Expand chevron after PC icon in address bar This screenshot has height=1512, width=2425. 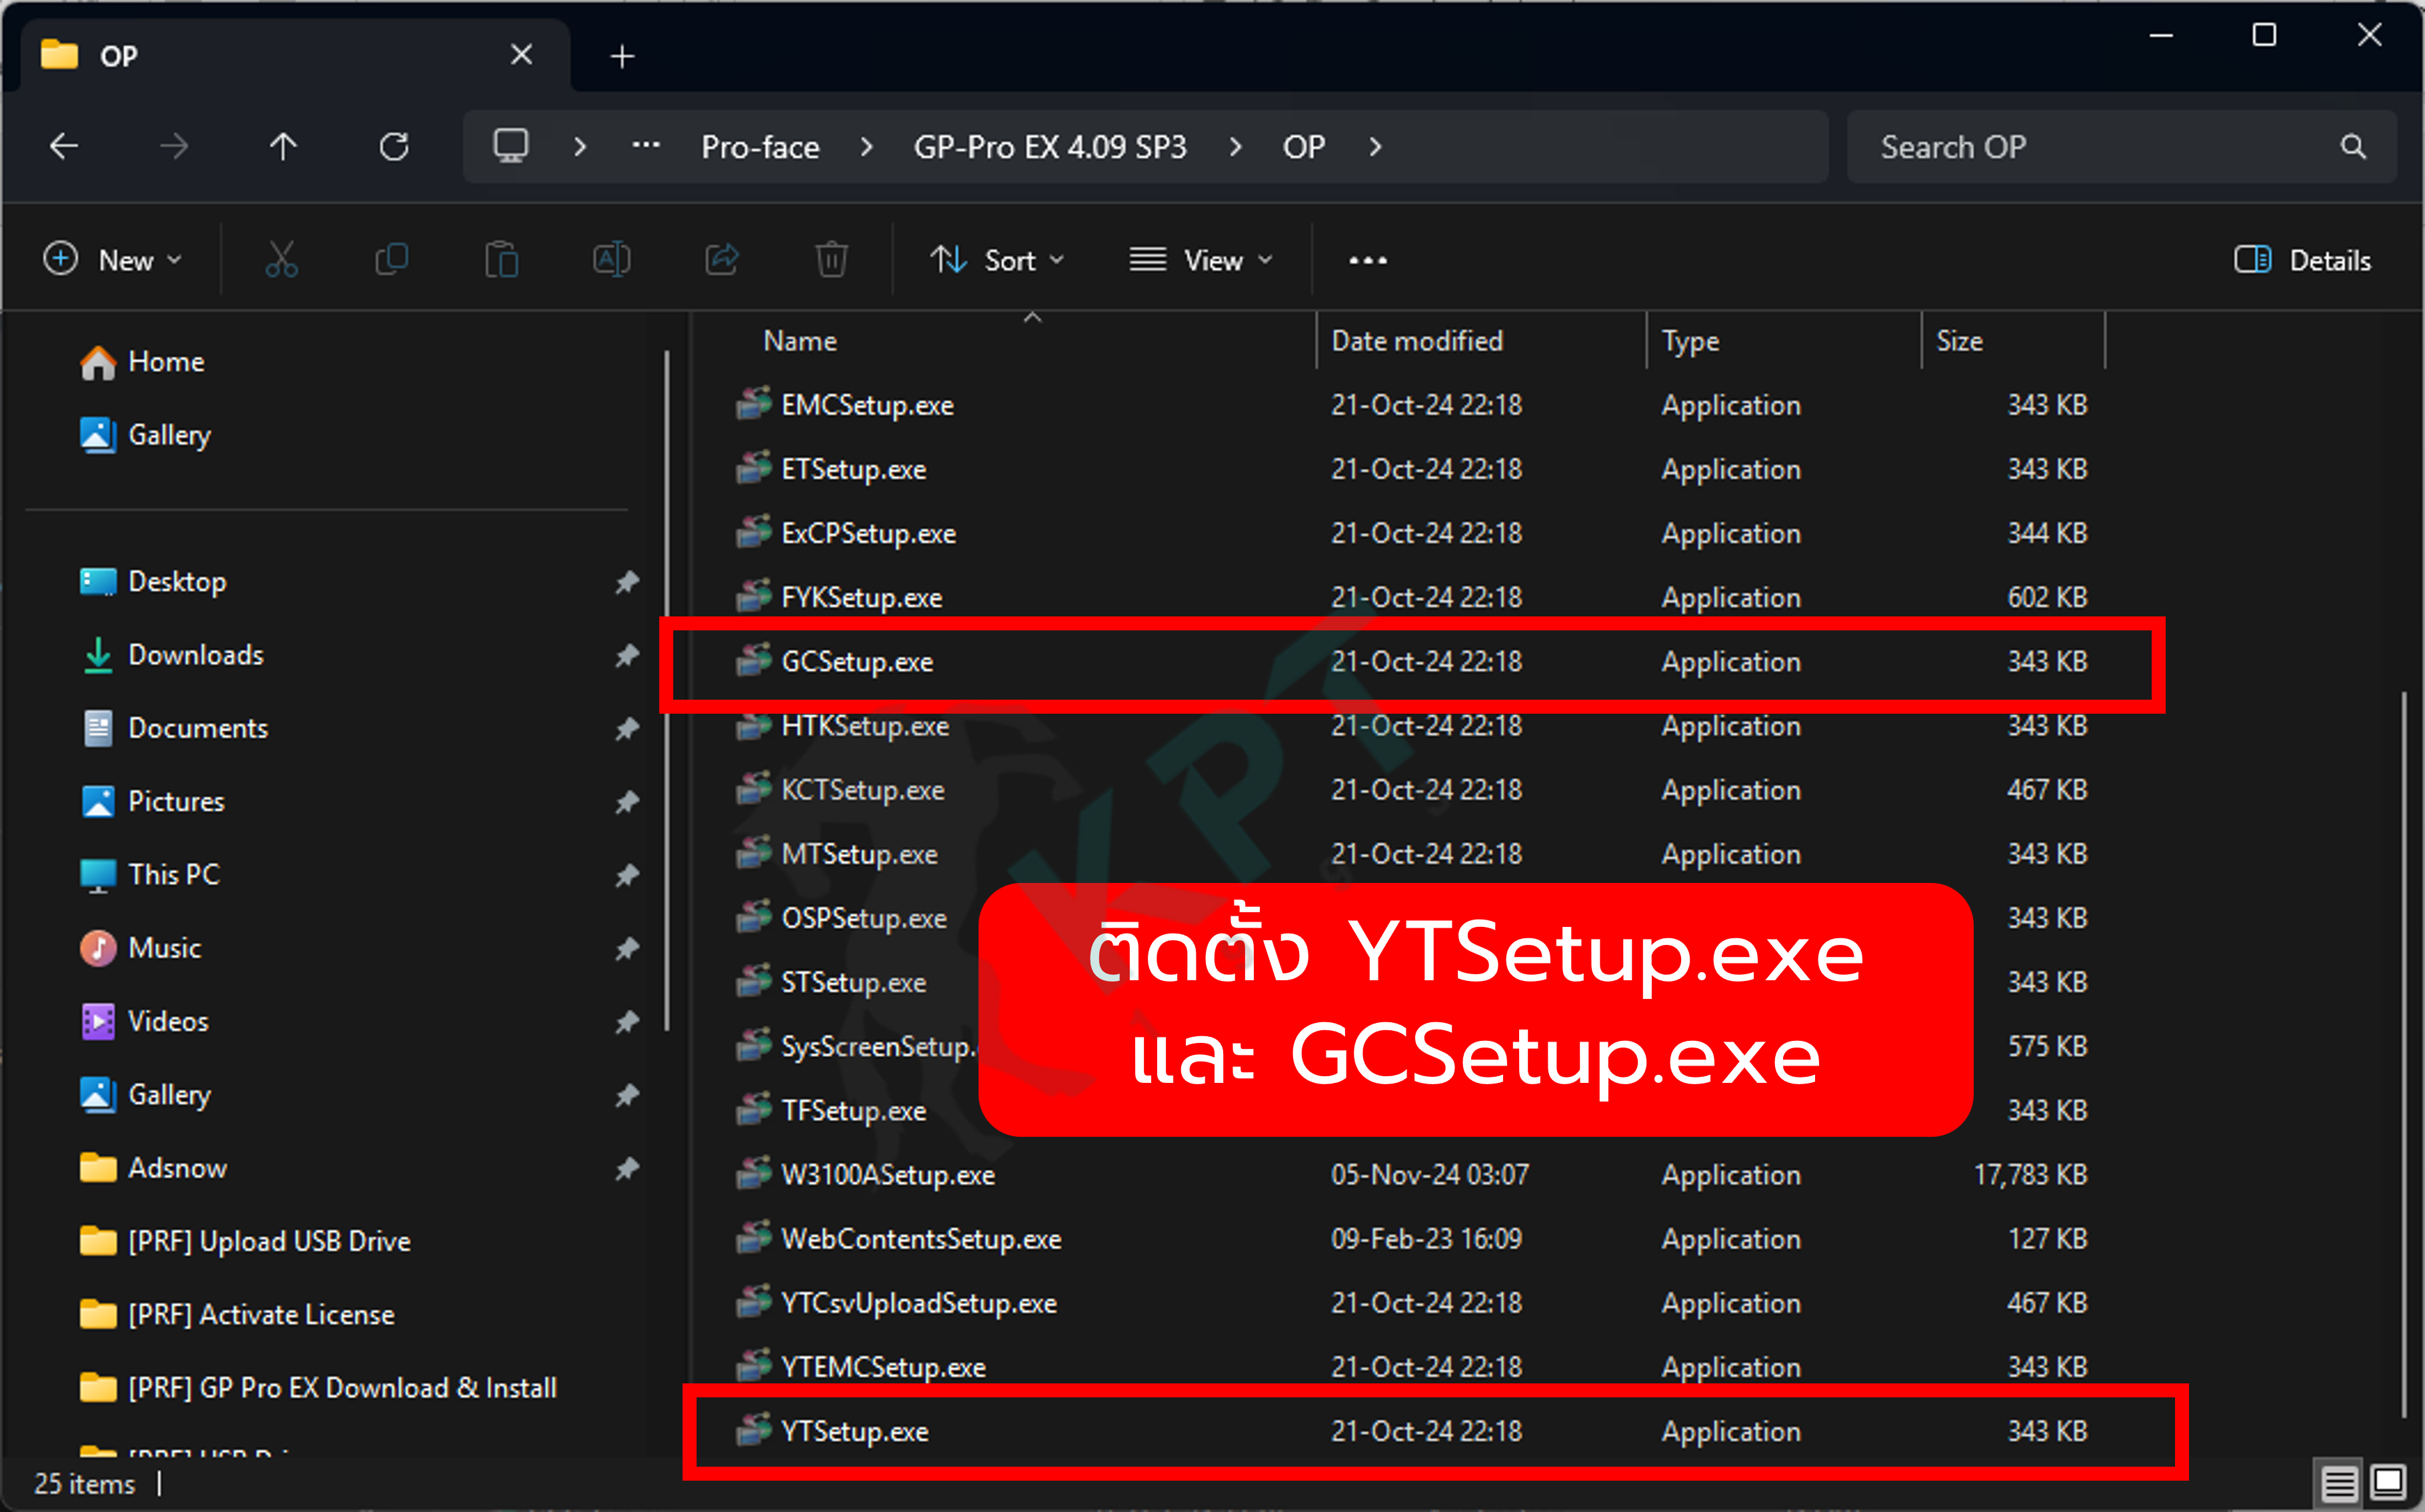click(579, 147)
